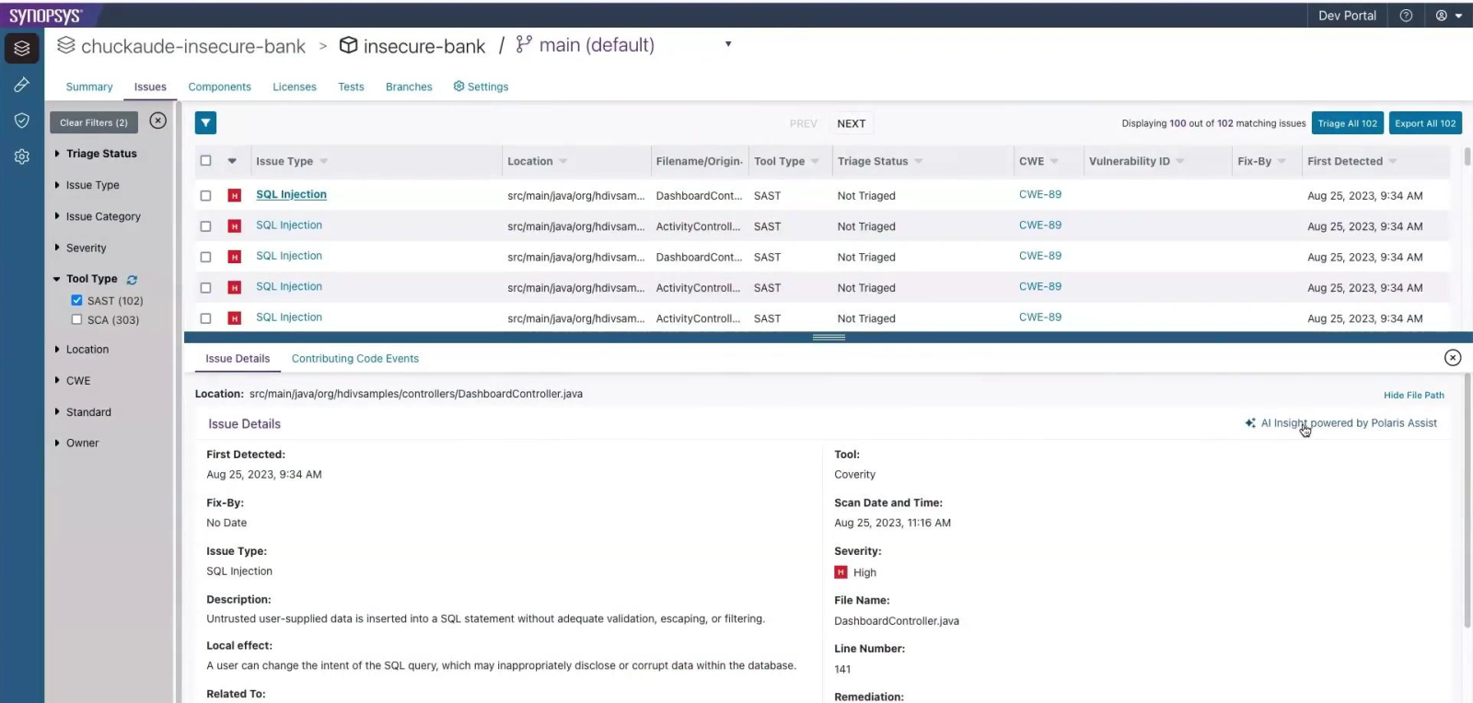Select second SQL Injection row checkbox
Viewport: 1473px width, 703px height.
coord(205,226)
